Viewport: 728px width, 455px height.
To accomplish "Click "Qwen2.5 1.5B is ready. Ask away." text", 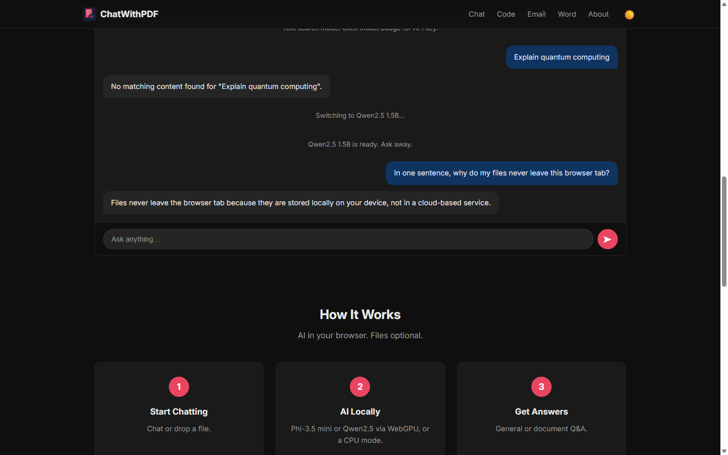I will click(x=360, y=144).
